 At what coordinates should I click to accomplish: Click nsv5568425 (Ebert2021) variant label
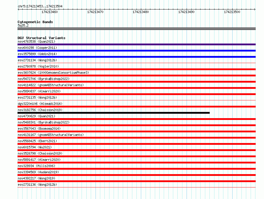[37, 141]
